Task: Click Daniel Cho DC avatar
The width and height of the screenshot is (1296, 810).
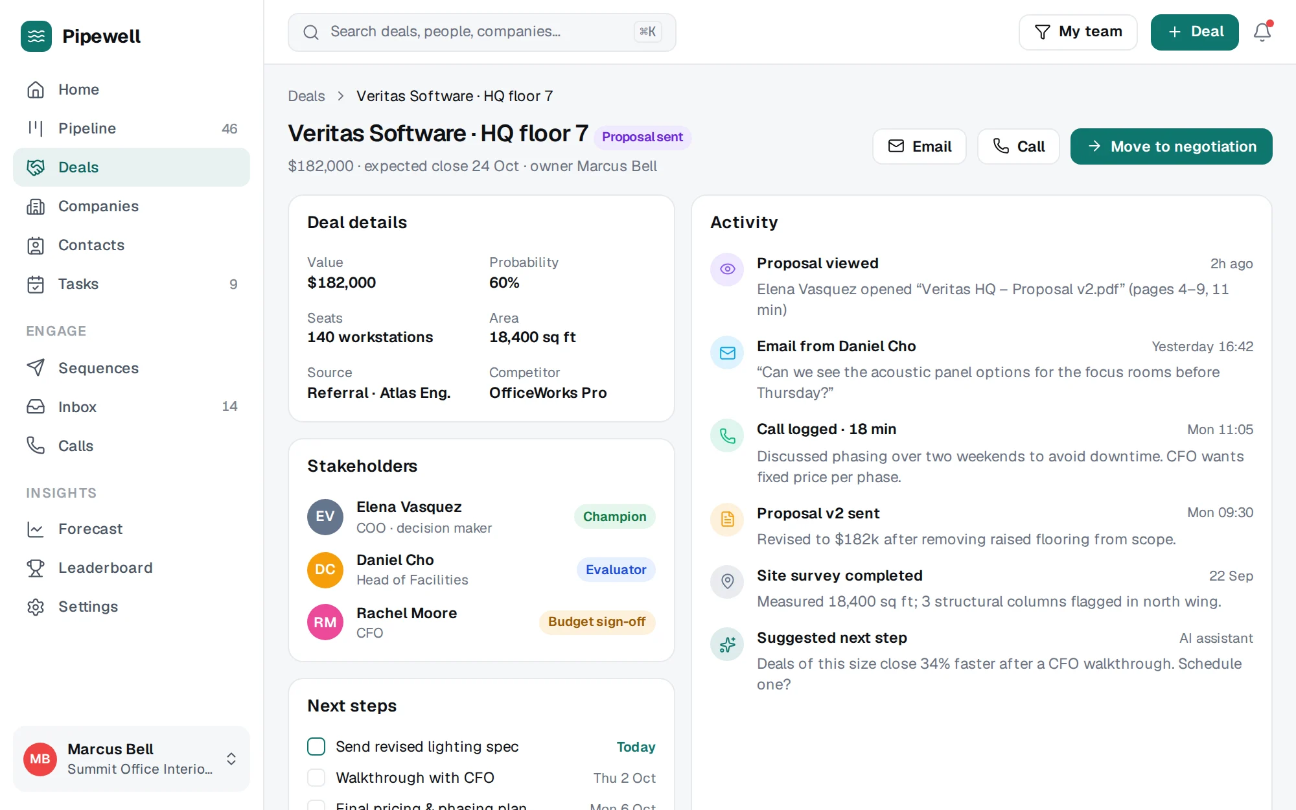Action: tap(325, 570)
